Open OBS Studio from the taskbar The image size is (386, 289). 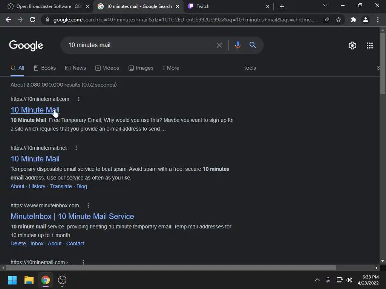pyautogui.click(x=62, y=280)
